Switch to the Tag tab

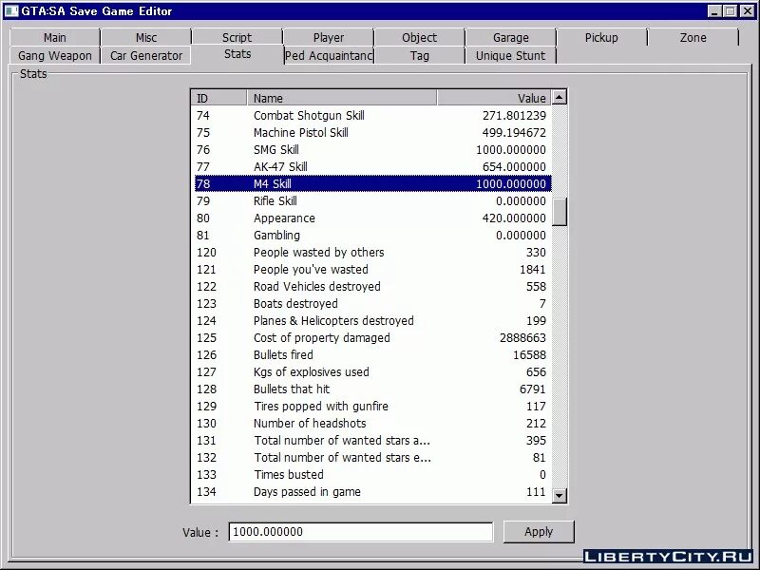(419, 56)
